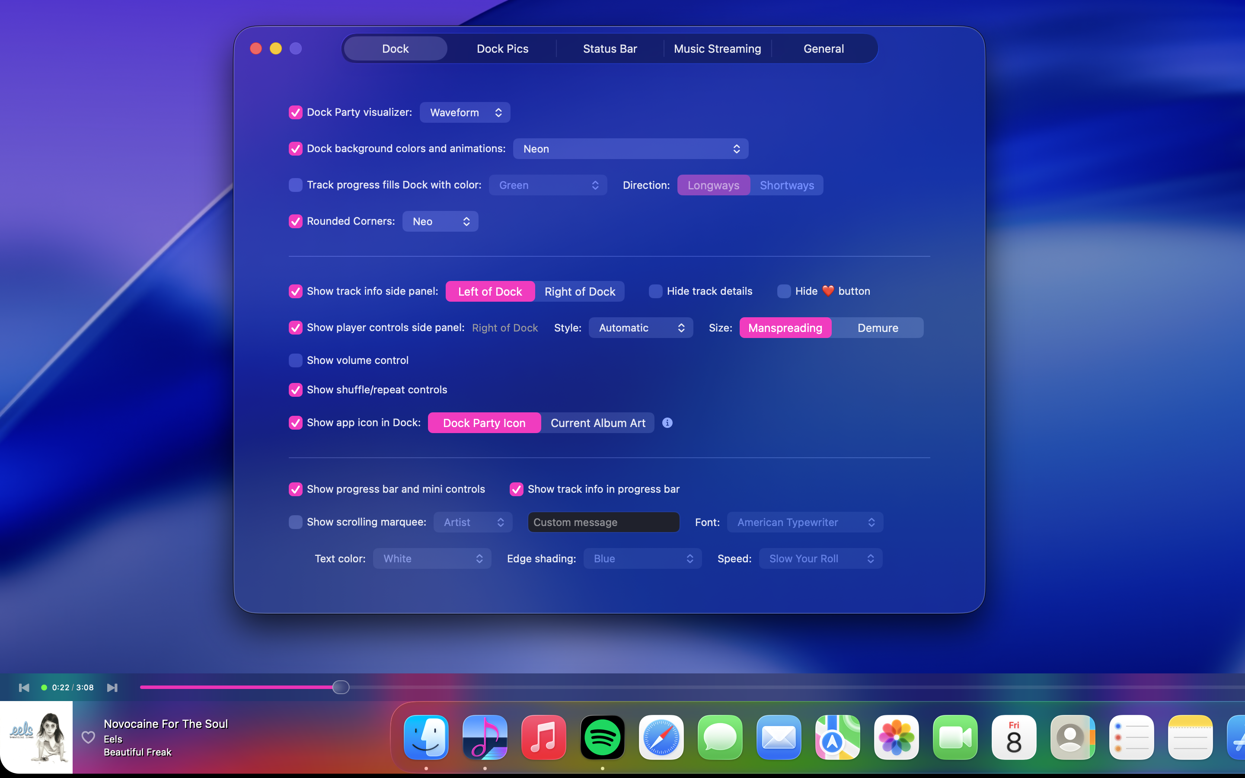1245x778 pixels.
Task: Click the Custom message text field
Action: click(603, 522)
